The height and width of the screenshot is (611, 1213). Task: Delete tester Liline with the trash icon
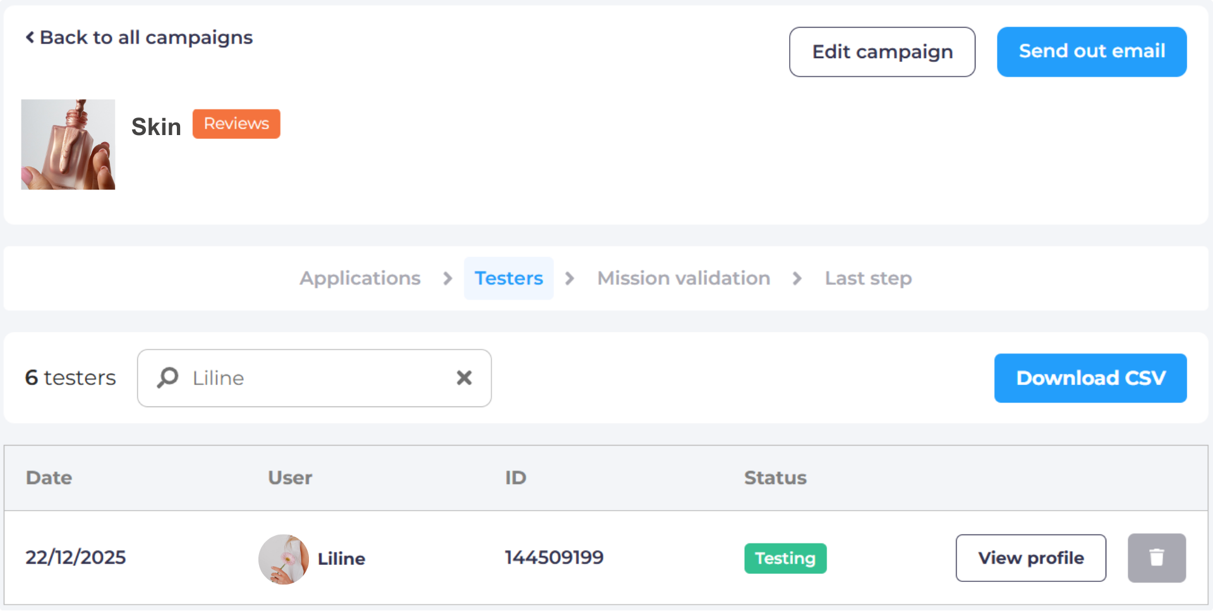1156,558
